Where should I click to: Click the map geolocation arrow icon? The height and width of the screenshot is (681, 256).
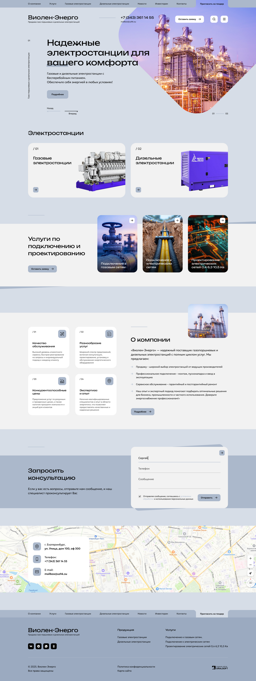click(250, 573)
